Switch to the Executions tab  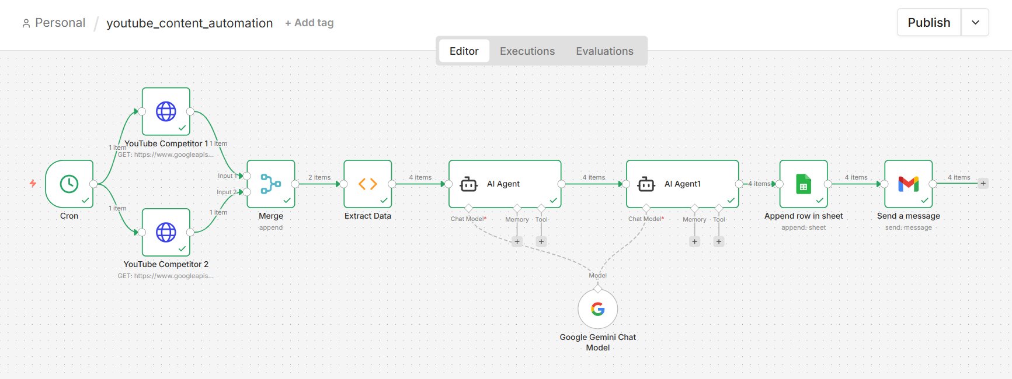pos(527,51)
